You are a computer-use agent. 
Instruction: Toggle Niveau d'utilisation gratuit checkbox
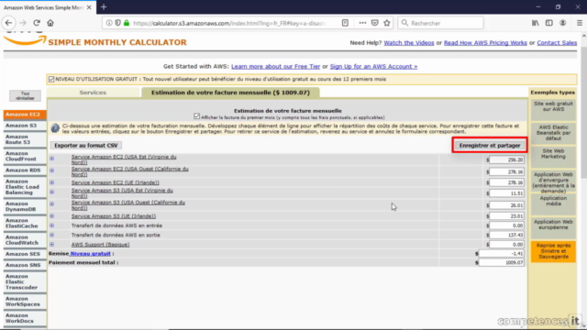coord(51,80)
